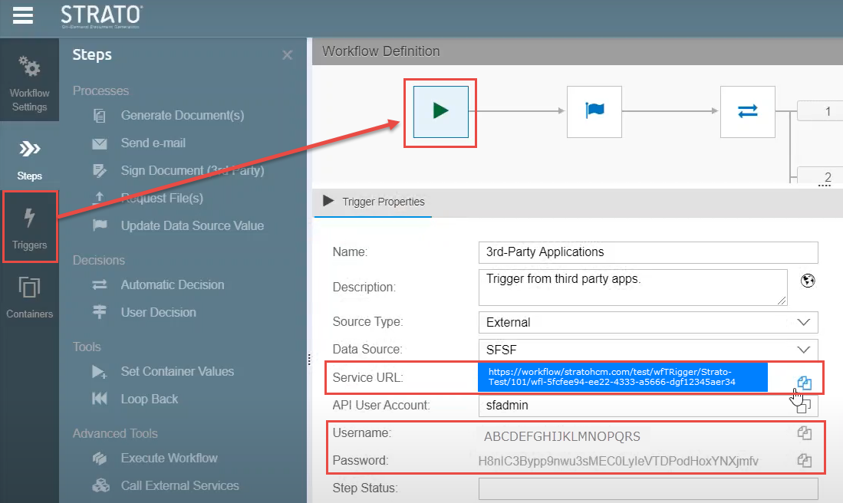
Task: Copy the Password value
Action: (x=804, y=461)
